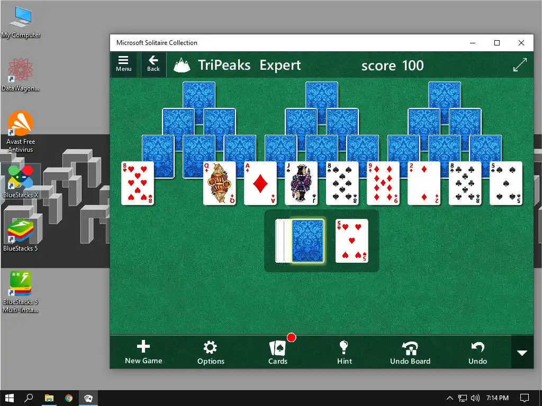Collapse the bottom toolbar with the down arrow
The image size is (542, 406).
(x=522, y=353)
